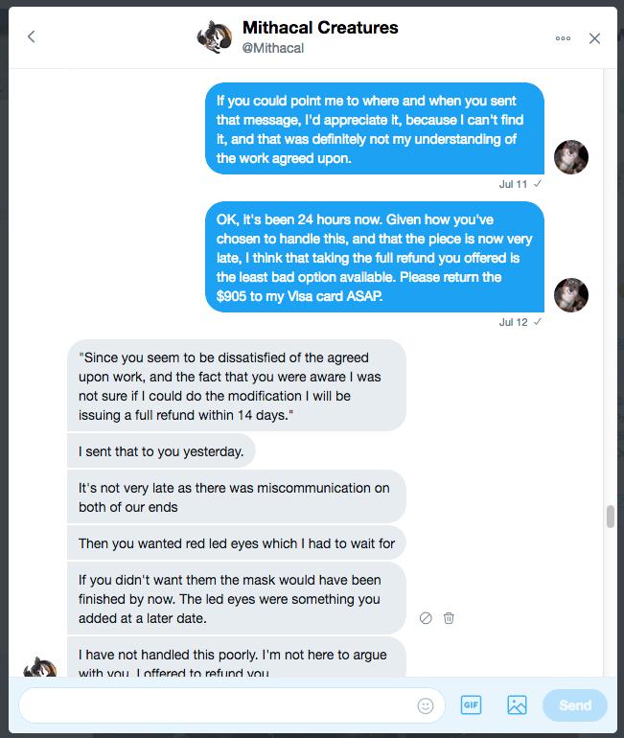
Task: Open the Mithacal Creatures profile name link
Action: point(320,29)
